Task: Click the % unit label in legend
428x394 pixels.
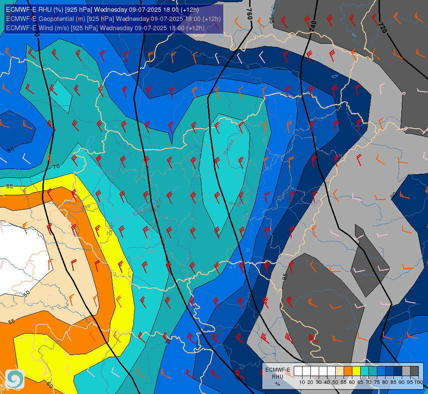Action: [278, 384]
